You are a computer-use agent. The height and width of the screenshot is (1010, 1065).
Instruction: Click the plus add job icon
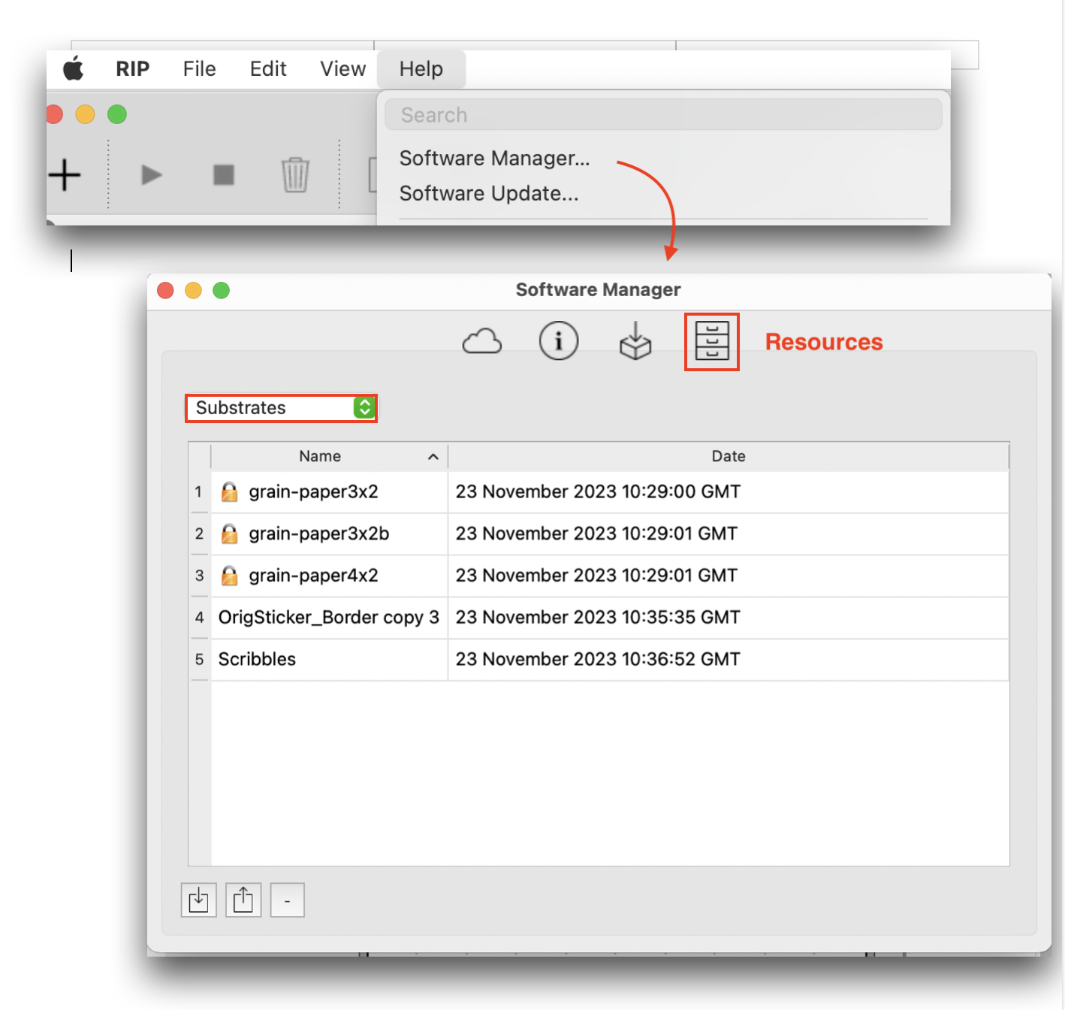(65, 175)
